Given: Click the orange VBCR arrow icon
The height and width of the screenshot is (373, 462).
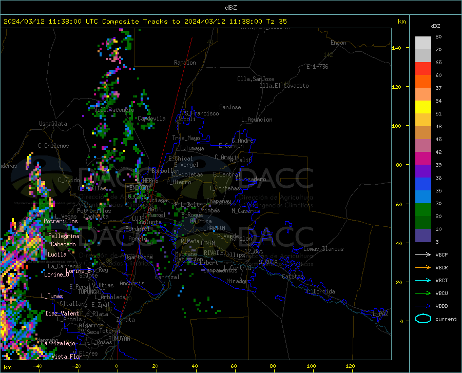Looking at the screenshot, I should (423, 268).
